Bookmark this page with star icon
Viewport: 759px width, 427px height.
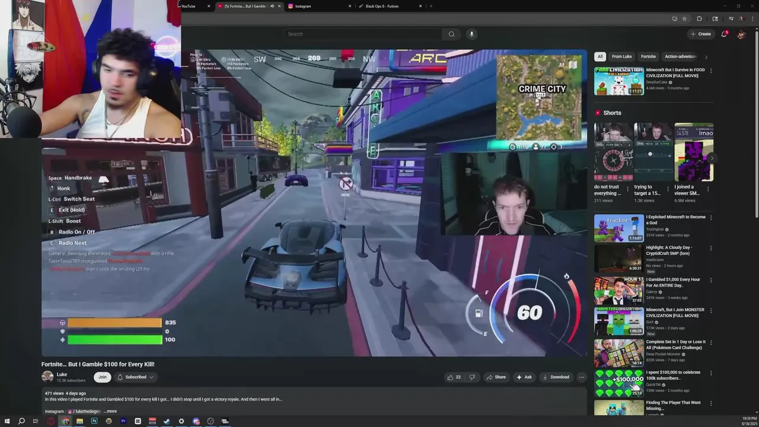click(x=684, y=19)
